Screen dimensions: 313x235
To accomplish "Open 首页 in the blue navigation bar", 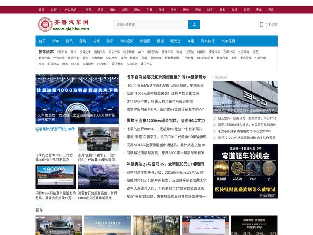I will (42, 41).
